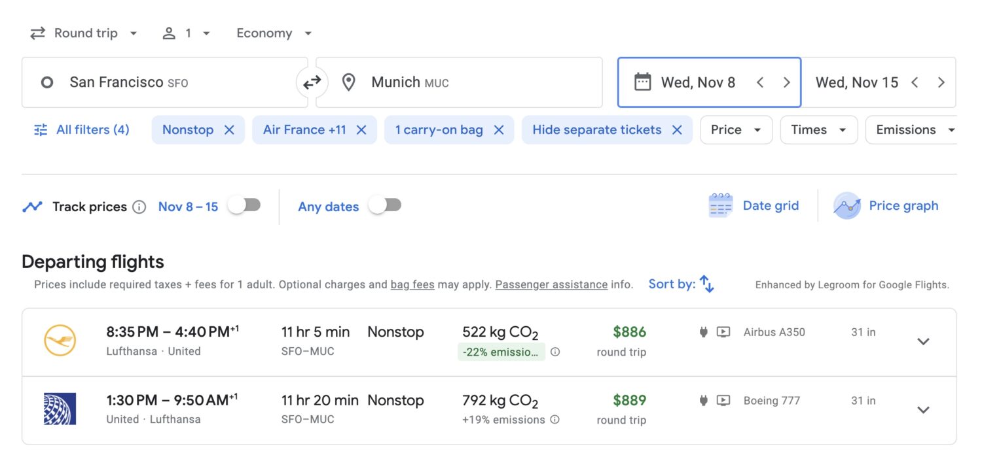Image resolution: width=982 pixels, height=472 pixels.
Task: Expand the Economy class dropdown
Action: (x=273, y=33)
